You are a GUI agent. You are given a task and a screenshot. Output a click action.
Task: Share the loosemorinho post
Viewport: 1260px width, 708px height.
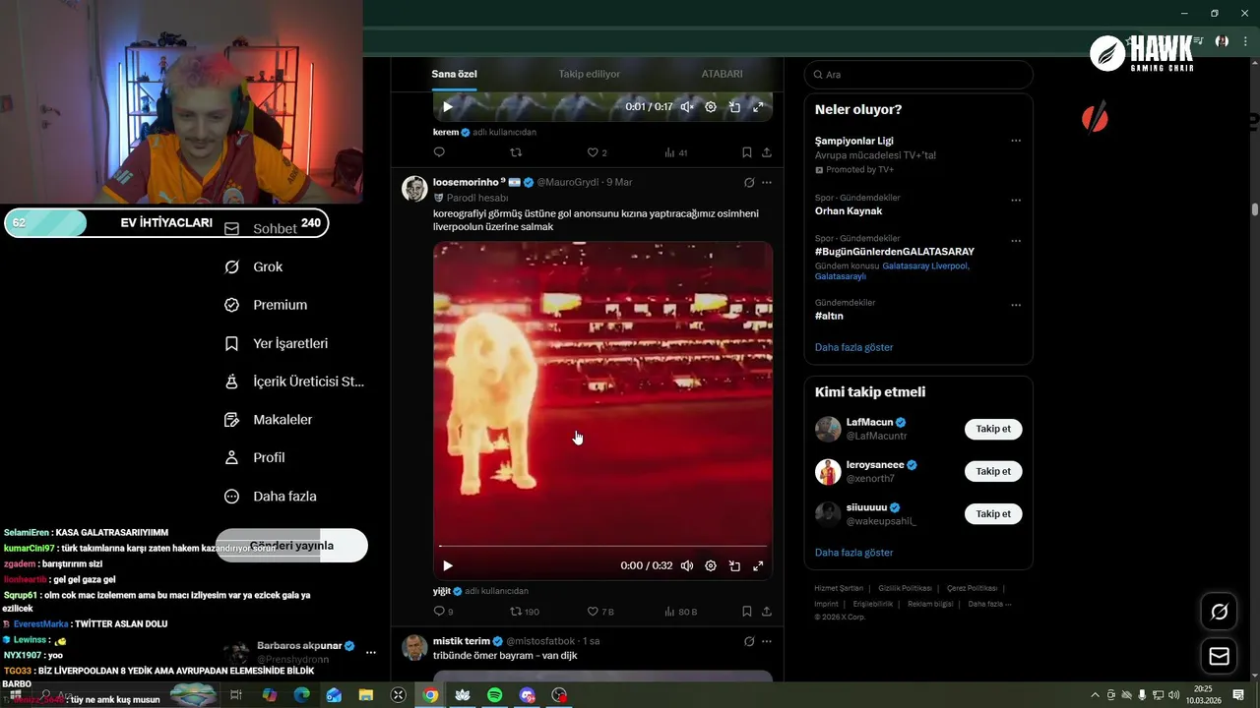coord(767,612)
